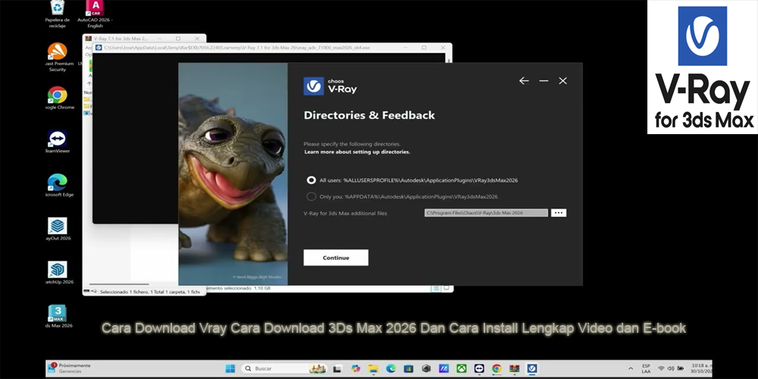Screen dimensions: 758x379
Task: Open volume control from system tray
Action: click(671, 368)
